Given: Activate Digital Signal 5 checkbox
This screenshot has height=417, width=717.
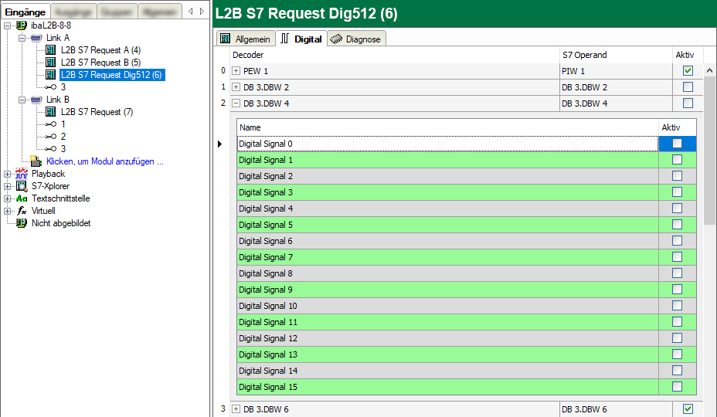Looking at the screenshot, I should pos(678,225).
